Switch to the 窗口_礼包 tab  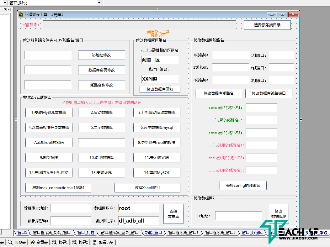(x=86, y=233)
